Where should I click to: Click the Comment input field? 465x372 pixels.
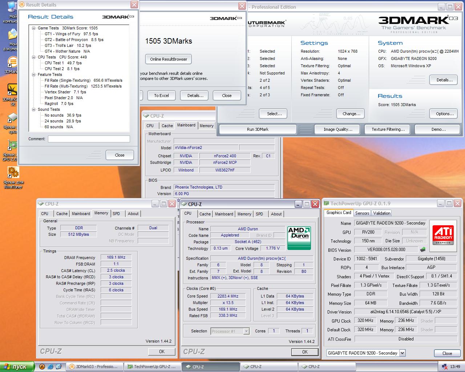[89, 139]
